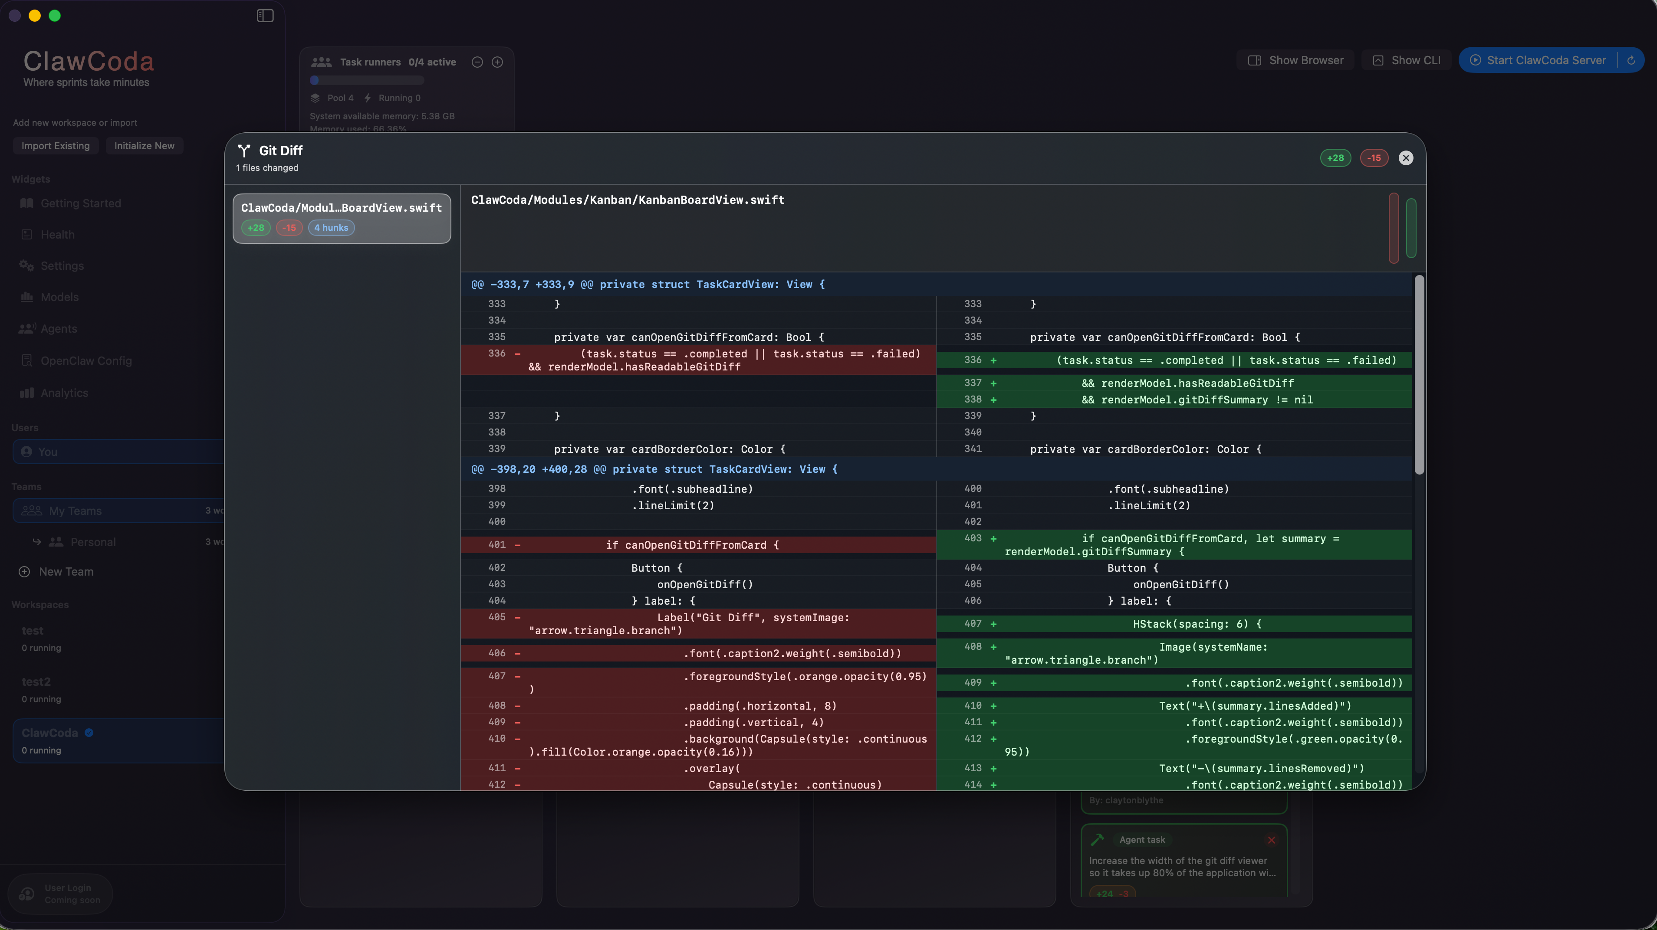This screenshot has width=1657, height=930.
Task: Click the Running 0 bolt icon
Action: pos(367,98)
